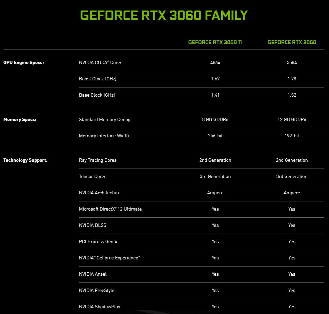
Task: Click NVIDIA ShadowPlay Yes for RTX 3060
Action: 292,307
